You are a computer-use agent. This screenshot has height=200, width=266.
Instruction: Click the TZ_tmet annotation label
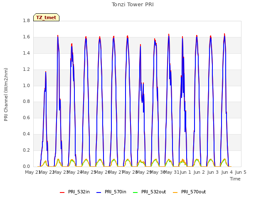[x=46, y=17]
